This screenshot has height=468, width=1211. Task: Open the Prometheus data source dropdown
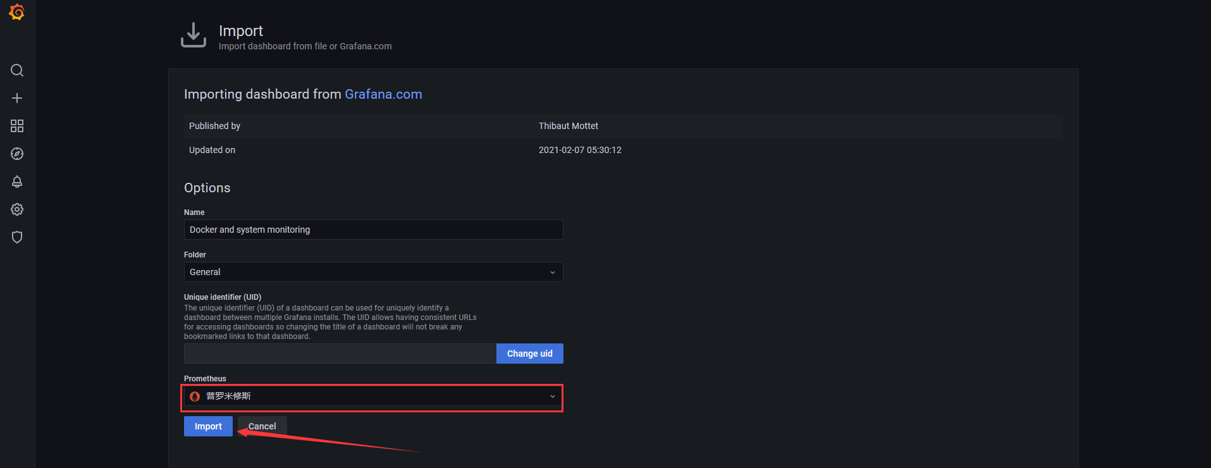[373, 397]
